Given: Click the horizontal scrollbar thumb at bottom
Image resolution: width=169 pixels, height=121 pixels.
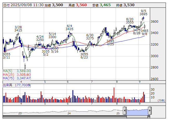Looking at the screenshot, I should click(137, 117).
